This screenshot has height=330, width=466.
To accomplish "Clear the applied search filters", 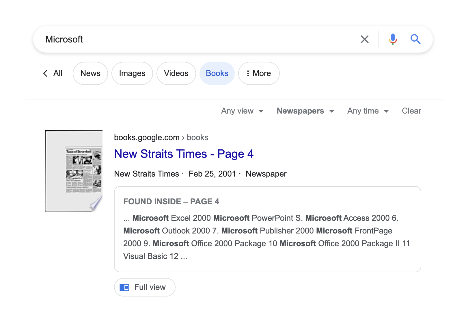I will pyautogui.click(x=411, y=111).
